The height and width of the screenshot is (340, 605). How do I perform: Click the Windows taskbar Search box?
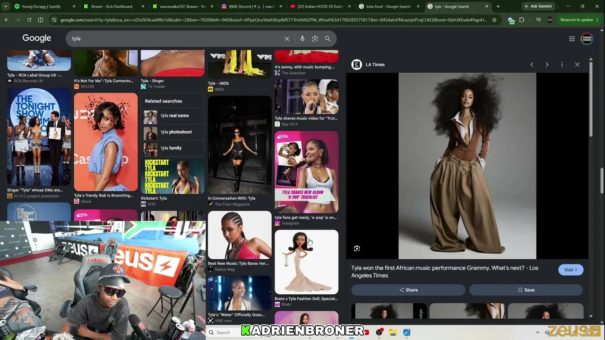[x=224, y=332]
